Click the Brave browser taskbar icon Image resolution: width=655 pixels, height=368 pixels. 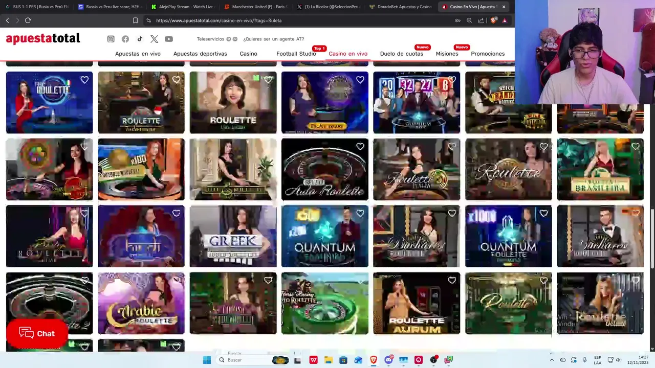[x=374, y=360]
